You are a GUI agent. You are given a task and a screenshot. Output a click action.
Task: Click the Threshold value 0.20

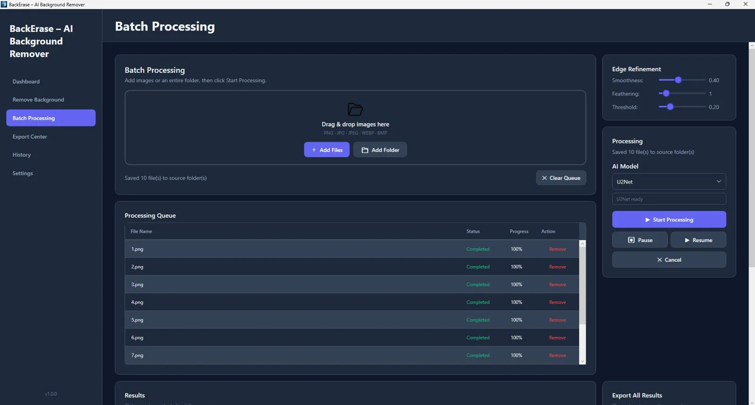tap(714, 107)
